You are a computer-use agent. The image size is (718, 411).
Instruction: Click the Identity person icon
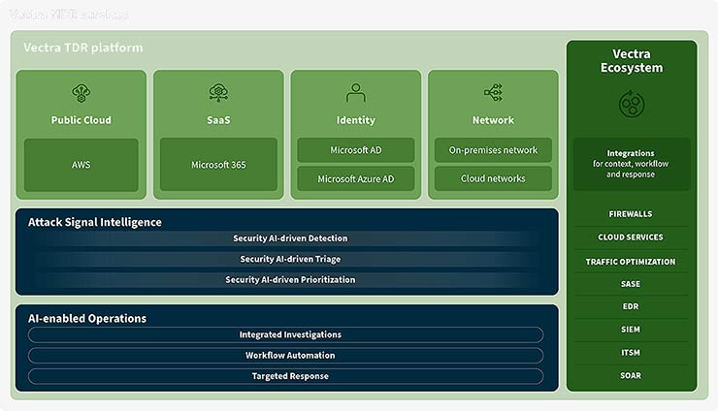point(356,92)
